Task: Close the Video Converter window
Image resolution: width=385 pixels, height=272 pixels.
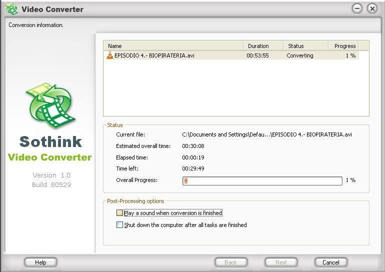Action: point(372,9)
